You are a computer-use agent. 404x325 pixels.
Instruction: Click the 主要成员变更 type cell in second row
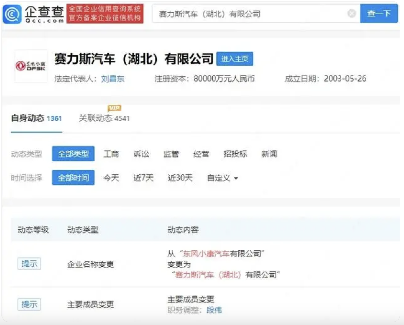[x=90, y=305]
